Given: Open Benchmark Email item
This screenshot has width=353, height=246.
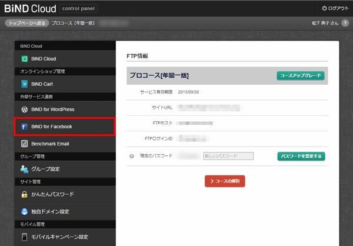Looking at the screenshot, I should click(x=65, y=144).
